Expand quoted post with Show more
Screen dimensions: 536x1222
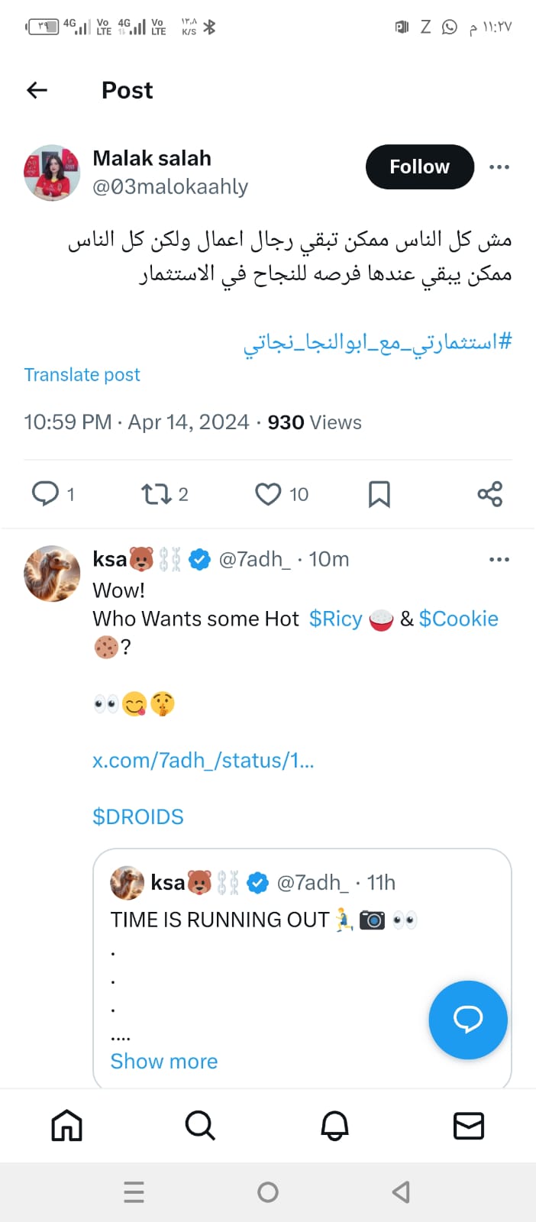pyautogui.click(x=164, y=1062)
